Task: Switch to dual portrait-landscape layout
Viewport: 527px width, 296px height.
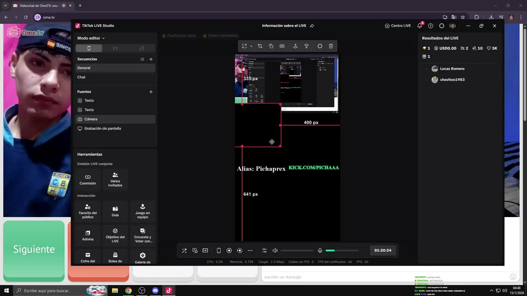Action: (142, 48)
